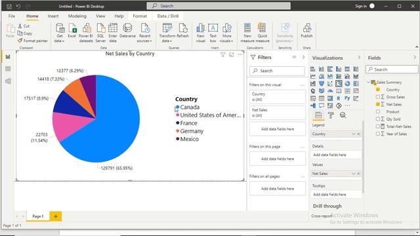Select the Q&A visual
Screen dimensions: 420x236
point(322,106)
